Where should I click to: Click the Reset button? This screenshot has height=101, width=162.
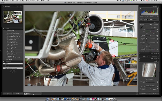tap(154, 94)
